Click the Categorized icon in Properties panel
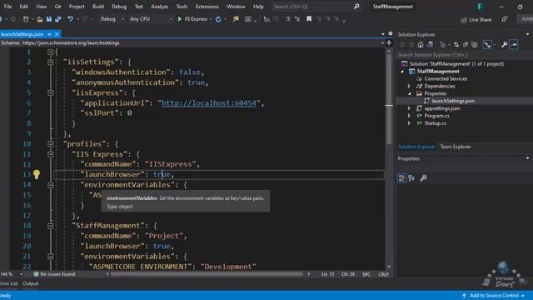 [x=401, y=177]
